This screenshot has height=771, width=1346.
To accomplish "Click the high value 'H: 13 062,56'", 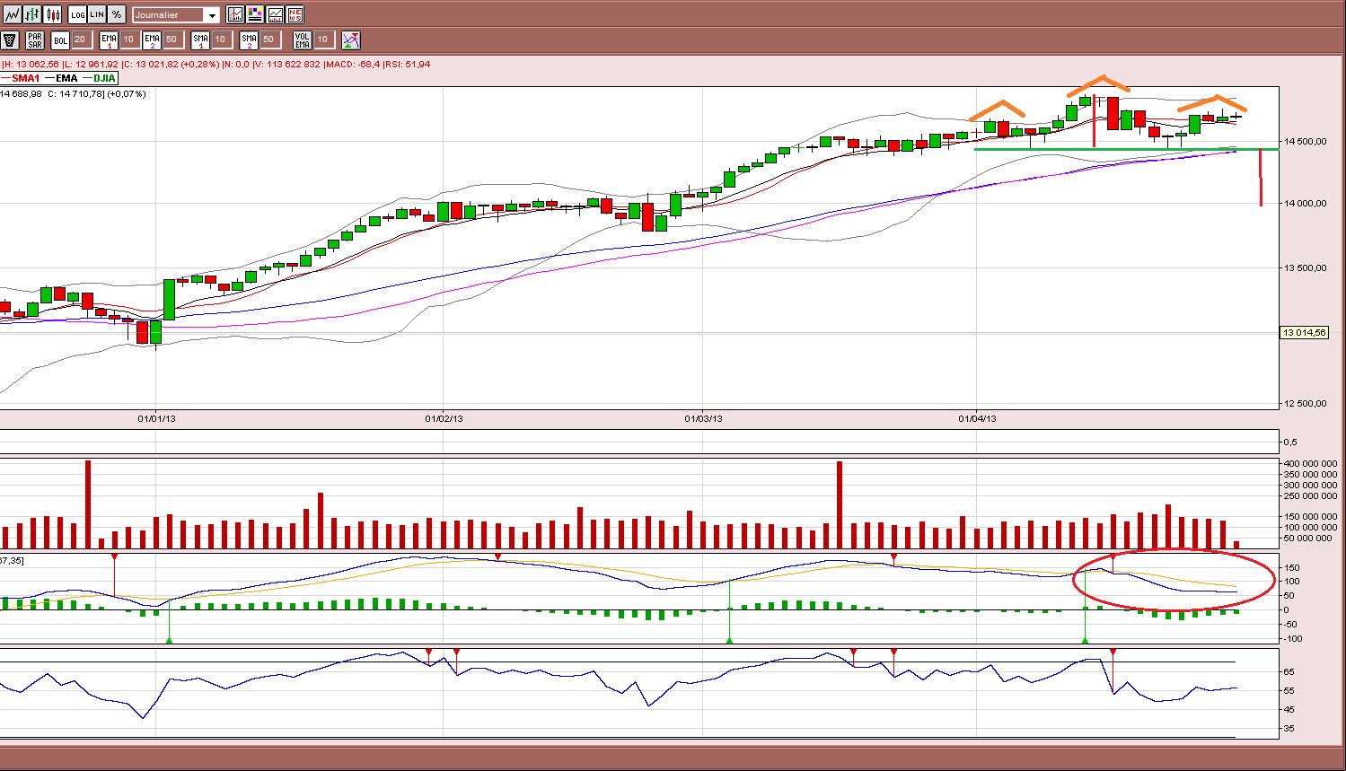I will tap(31, 65).
